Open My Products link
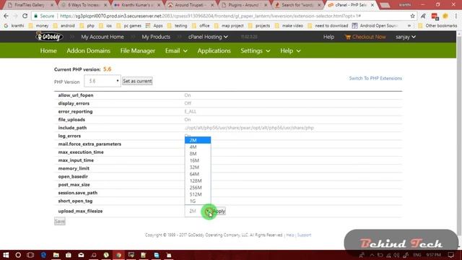The width and height of the screenshot is (462, 260). coord(156,37)
